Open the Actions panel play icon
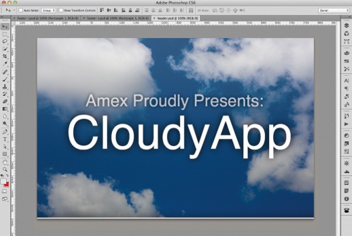352x236 pixels. [347, 124]
